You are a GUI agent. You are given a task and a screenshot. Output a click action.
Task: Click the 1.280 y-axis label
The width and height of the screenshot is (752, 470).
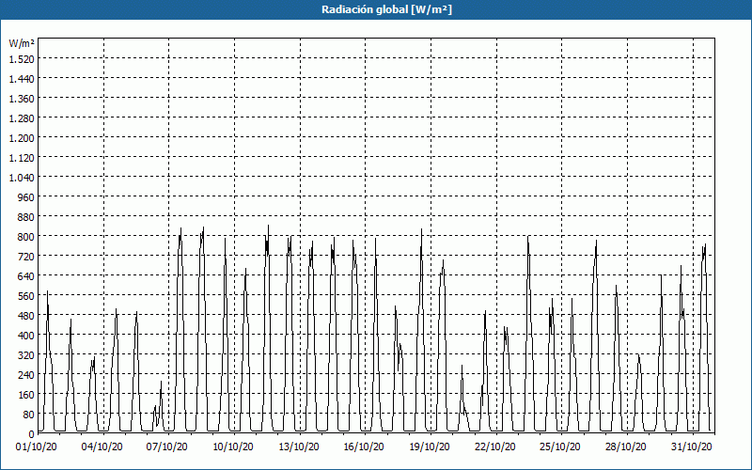click(x=22, y=118)
